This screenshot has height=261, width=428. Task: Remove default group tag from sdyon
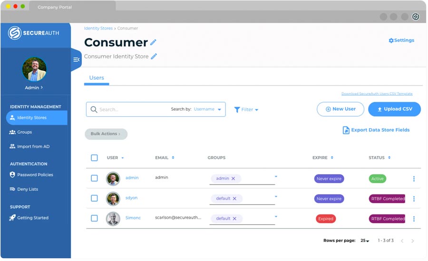click(x=234, y=199)
